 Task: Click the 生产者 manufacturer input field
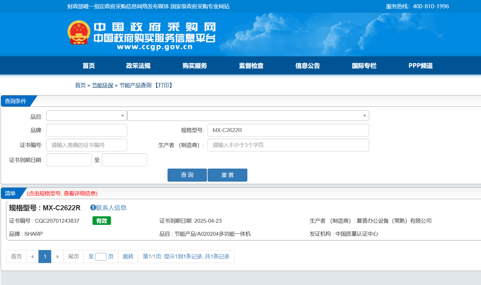pyautogui.click(x=288, y=145)
